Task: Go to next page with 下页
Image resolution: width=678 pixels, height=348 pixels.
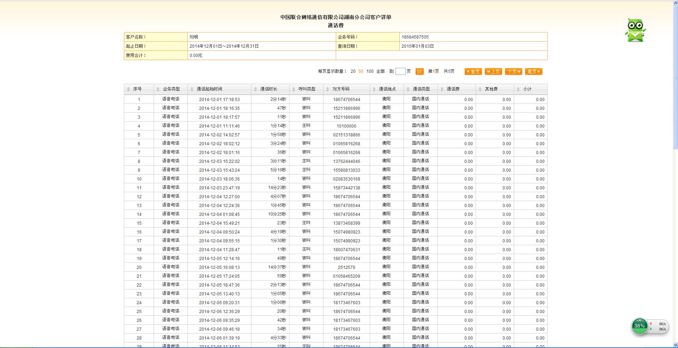Action: [513, 72]
